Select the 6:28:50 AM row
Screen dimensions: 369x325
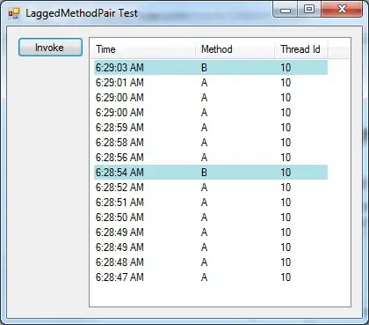pyautogui.click(x=211, y=218)
